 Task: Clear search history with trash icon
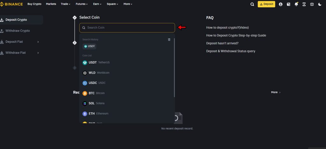click(169, 40)
